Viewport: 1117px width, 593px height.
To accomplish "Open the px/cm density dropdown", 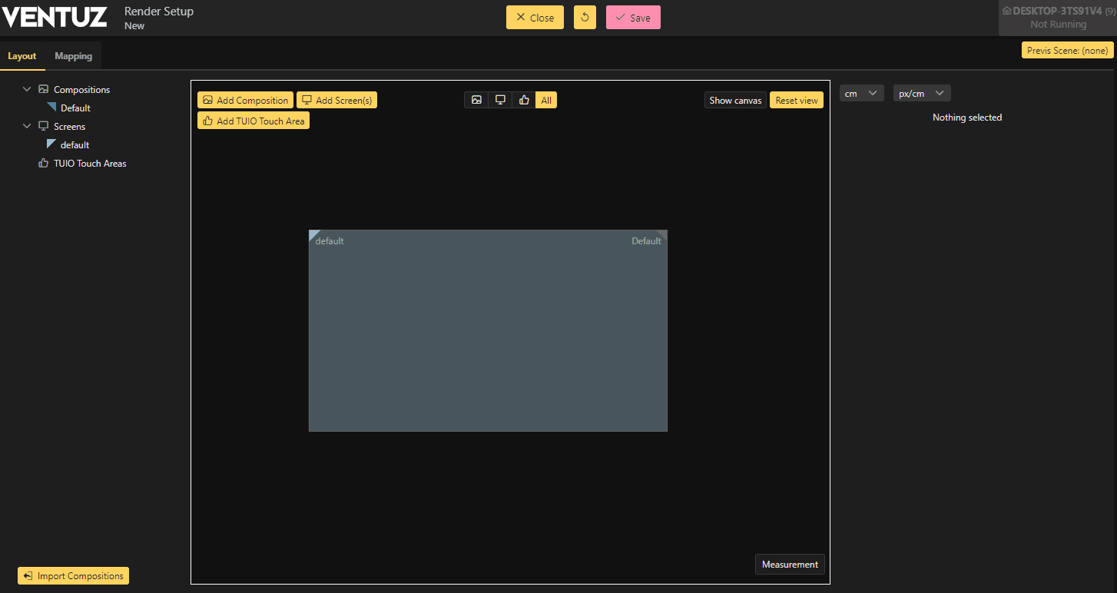I will click(922, 94).
